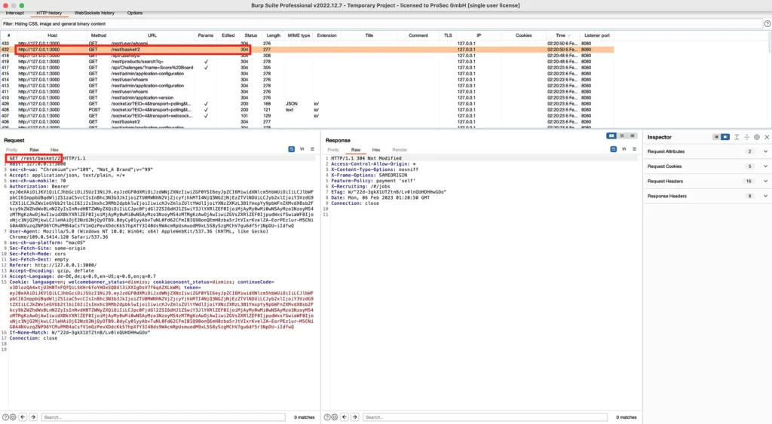
Task: Open the proxy Options tab
Action: pos(134,13)
